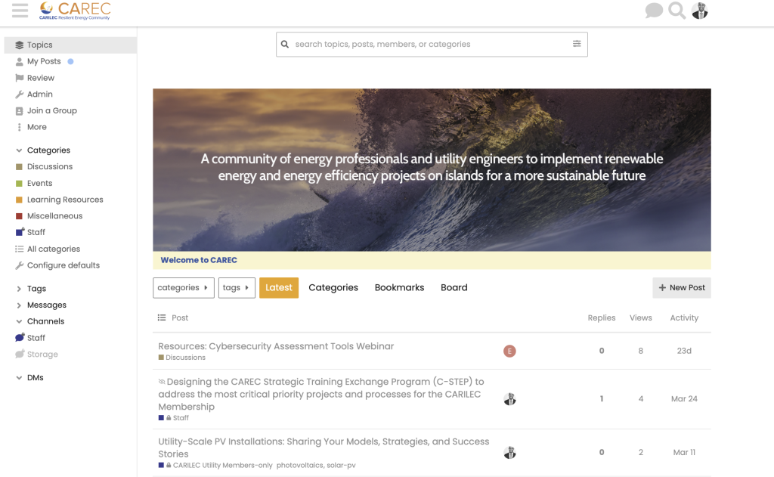Switch to the Board tab
This screenshot has width=774, height=477.
pyautogui.click(x=454, y=287)
